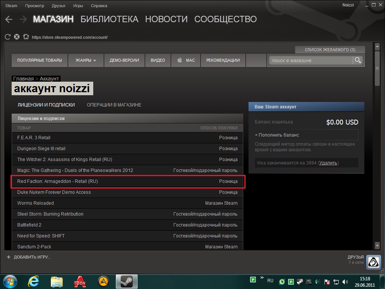Select the Steel Storm: Burning Retribution row
Screen dimensions: 385x289
tap(127, 214)
